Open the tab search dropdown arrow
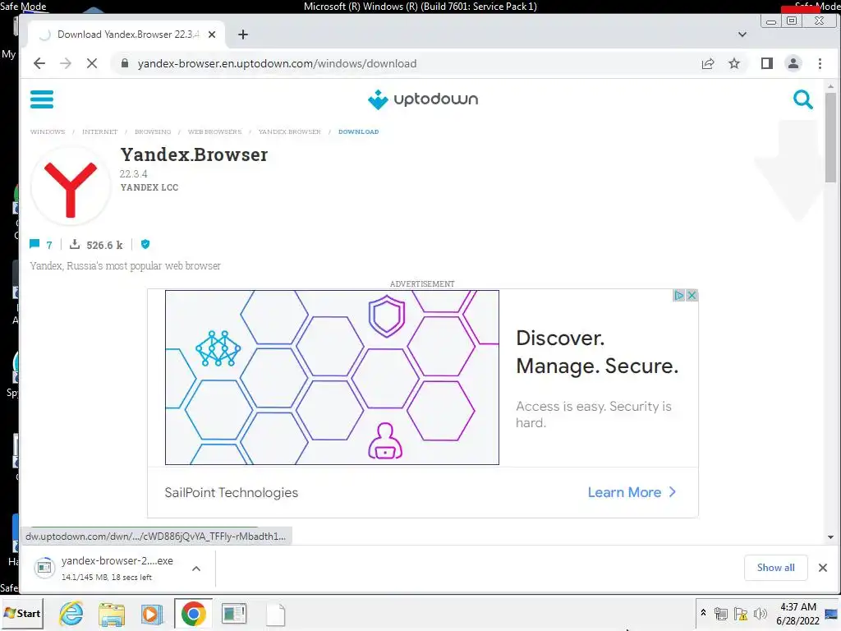Screen dimensions: 841x631 tap(742, 35)
